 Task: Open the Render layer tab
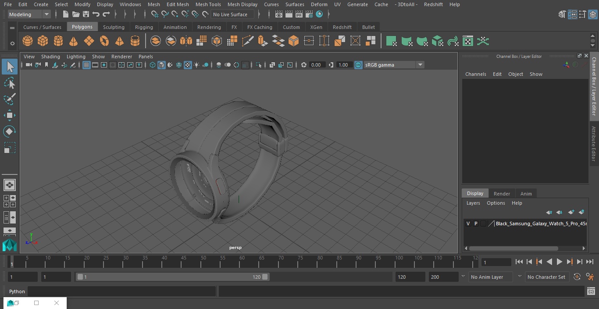click(x=502, y=194)
